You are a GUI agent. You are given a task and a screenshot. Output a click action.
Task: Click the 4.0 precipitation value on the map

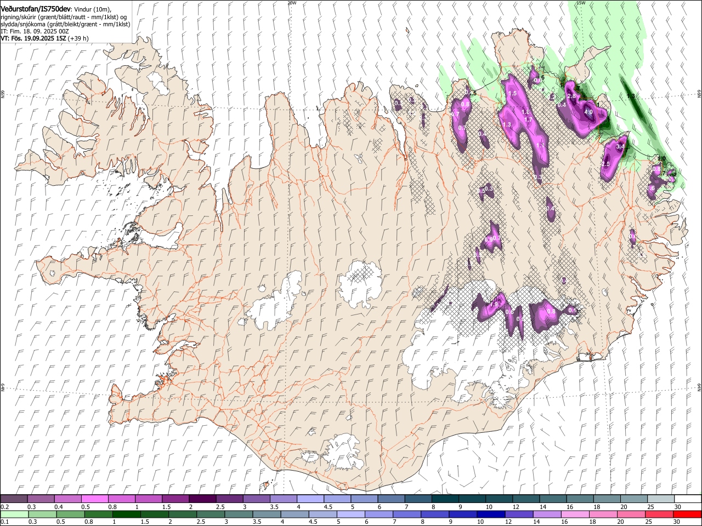(589, 112)
